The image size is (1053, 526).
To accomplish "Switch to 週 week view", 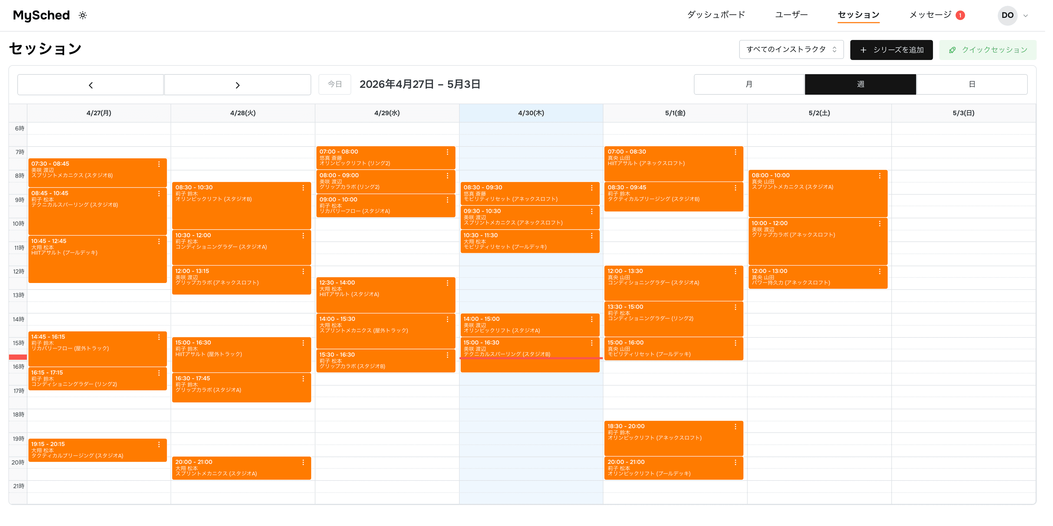I will [860, 84].
